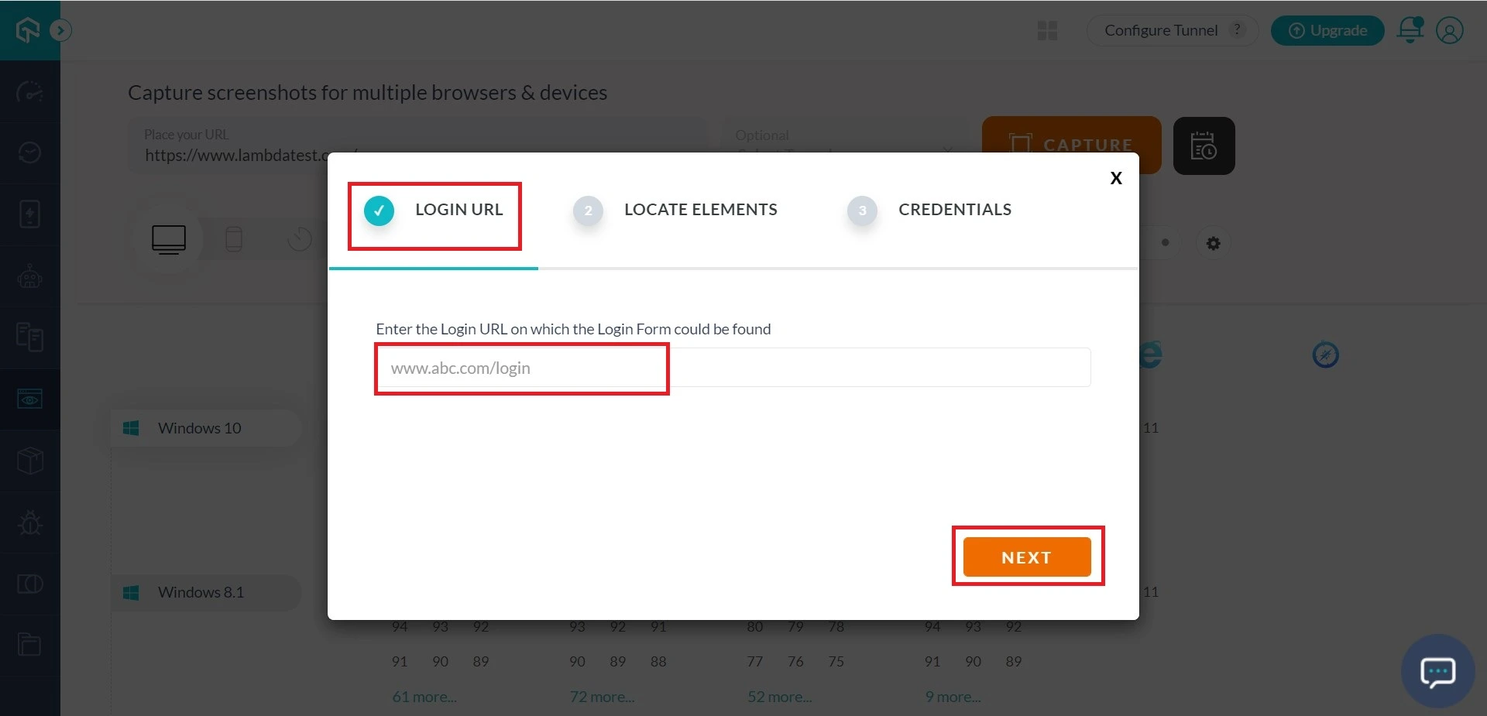Open the chat support widget
The image size is (1487, 716).
[x=1437, y=672]
